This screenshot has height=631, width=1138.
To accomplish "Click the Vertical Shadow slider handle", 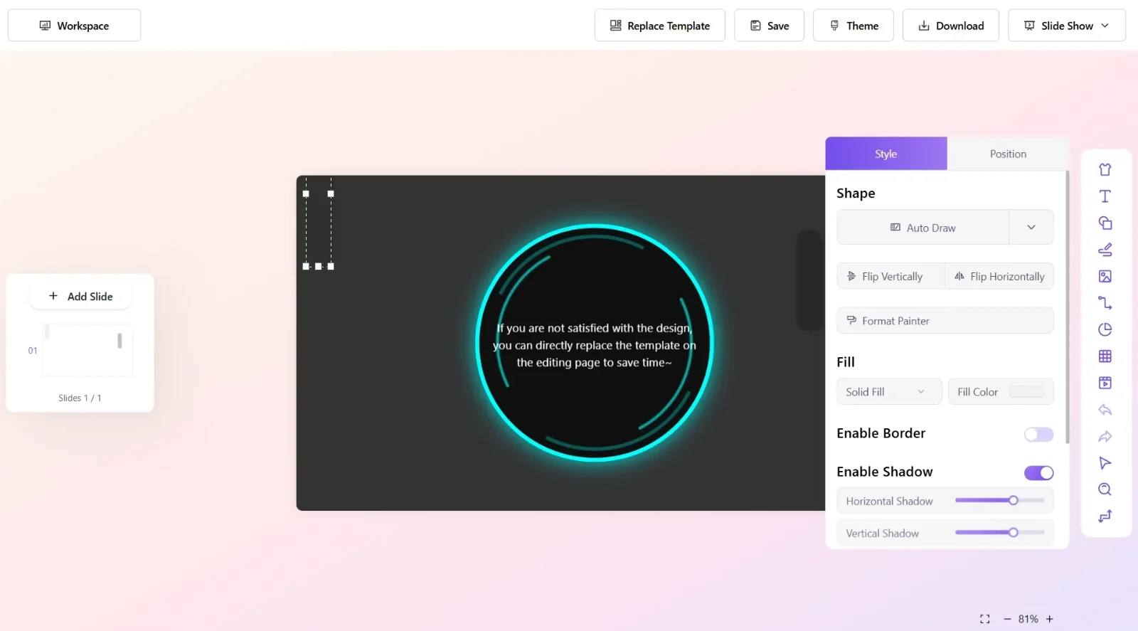I will [x=1014, y=533].
